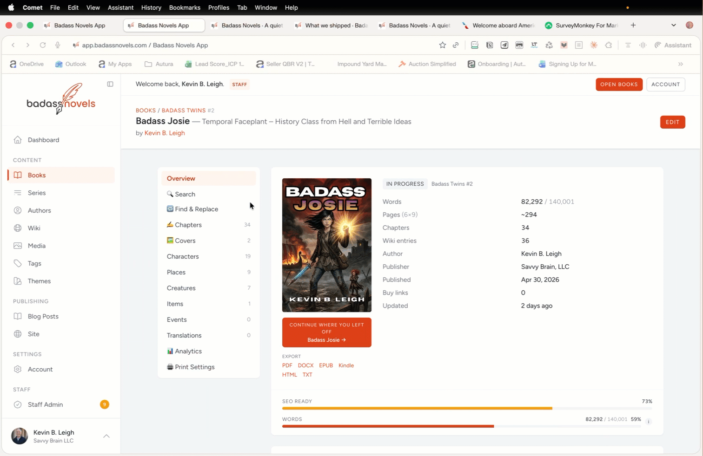Open Themes from the sidebar icon

(x=18, y=281)
